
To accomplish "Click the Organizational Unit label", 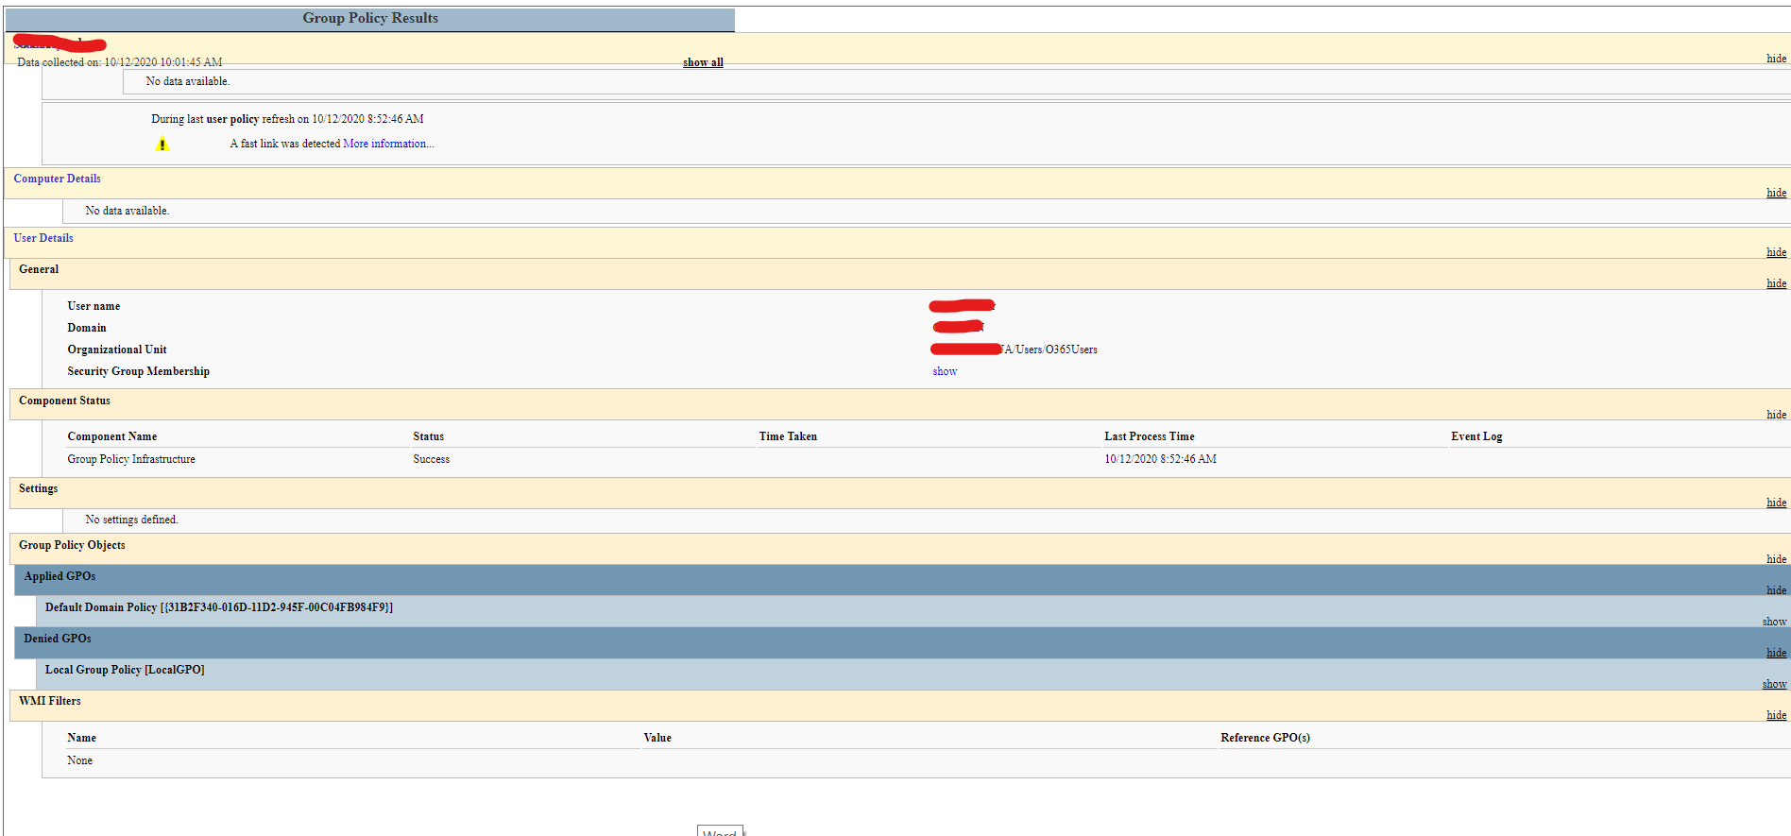I will (117, 350).
